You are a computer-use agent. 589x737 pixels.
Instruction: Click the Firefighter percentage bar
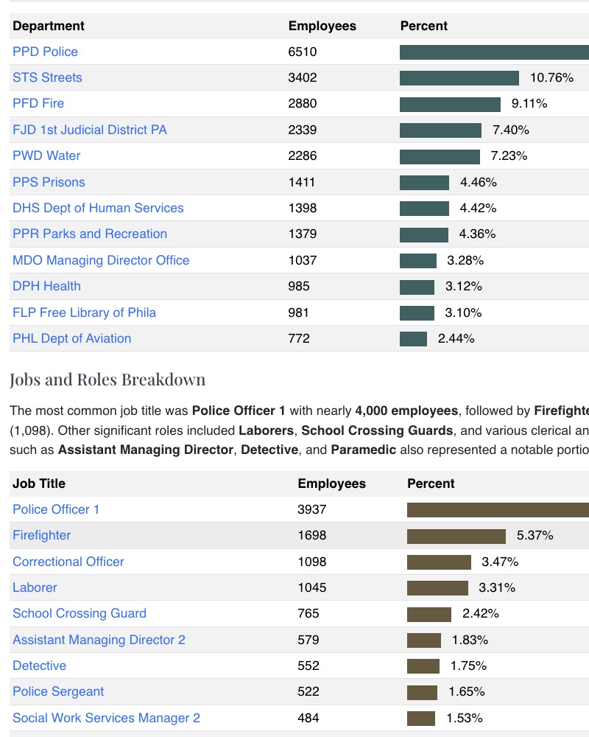point(455,535)
